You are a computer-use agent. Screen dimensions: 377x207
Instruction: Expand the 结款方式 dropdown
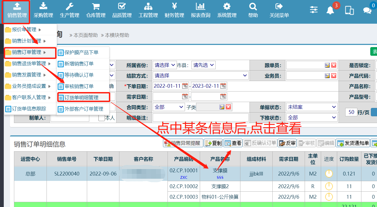(x=201, y=76)
